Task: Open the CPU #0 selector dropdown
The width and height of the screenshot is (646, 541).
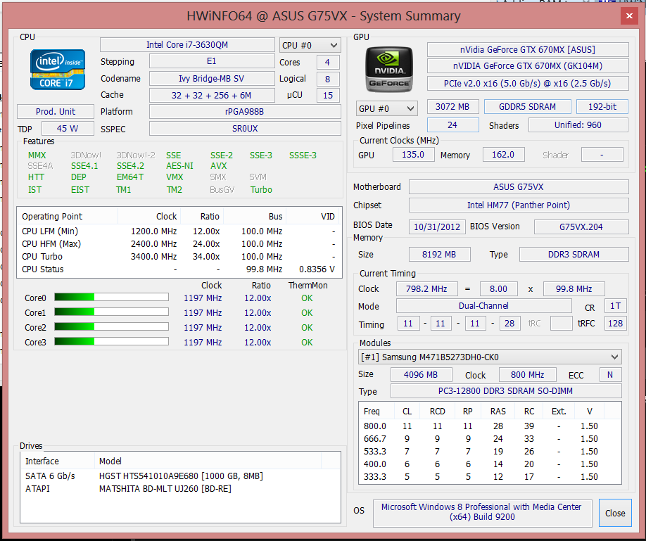Action: [310, 45]
